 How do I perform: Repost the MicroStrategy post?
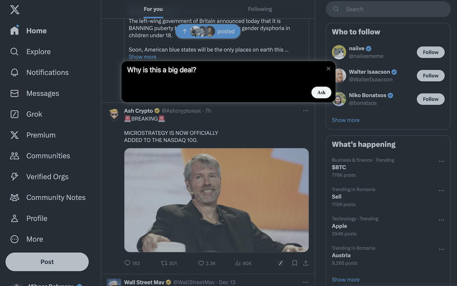[x=164, y=263]
